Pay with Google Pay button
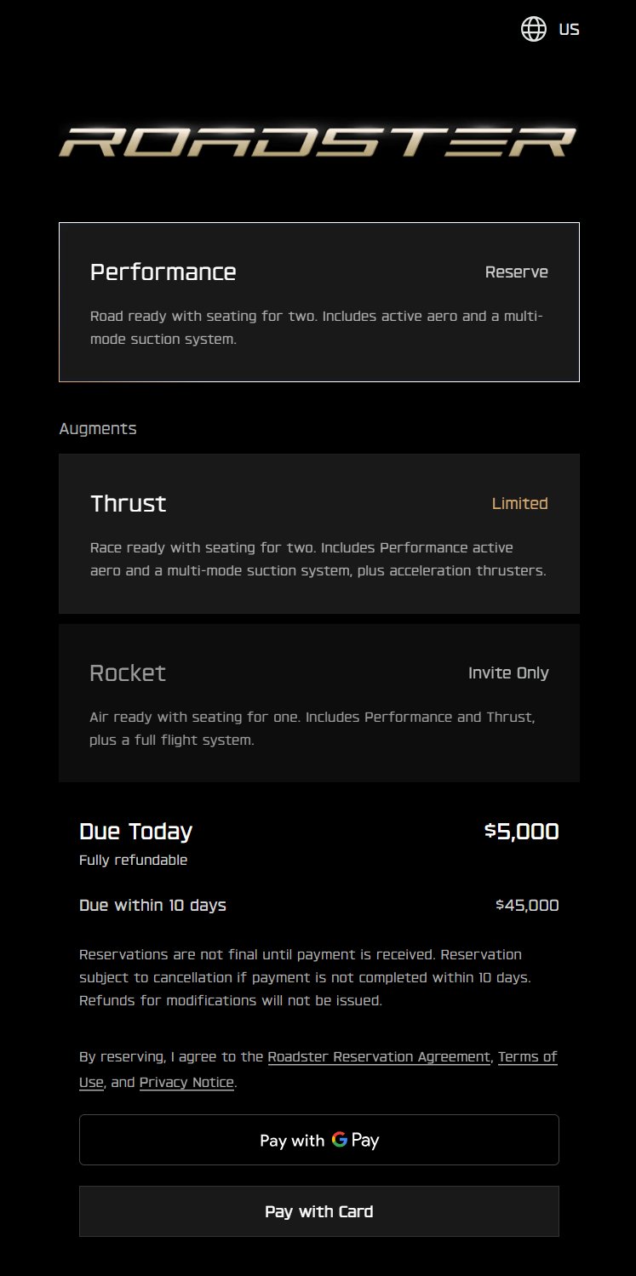This screenshot has height=1276, width=636. click(319, 1140)
